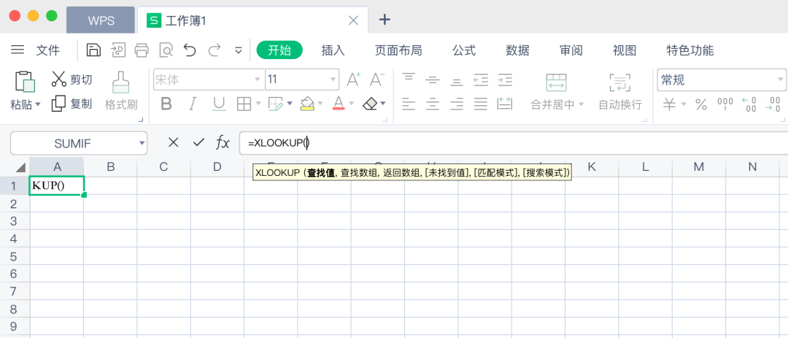Apply the thousands separator style

pos(725,104)
